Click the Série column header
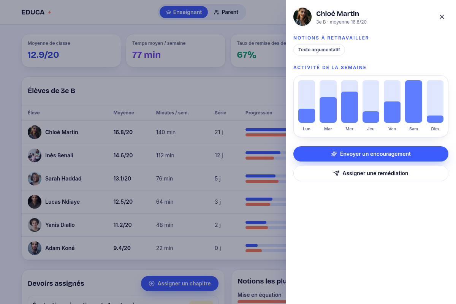This screenshot has height=304, width=456. pyautogui.click(x=220, y=113)
